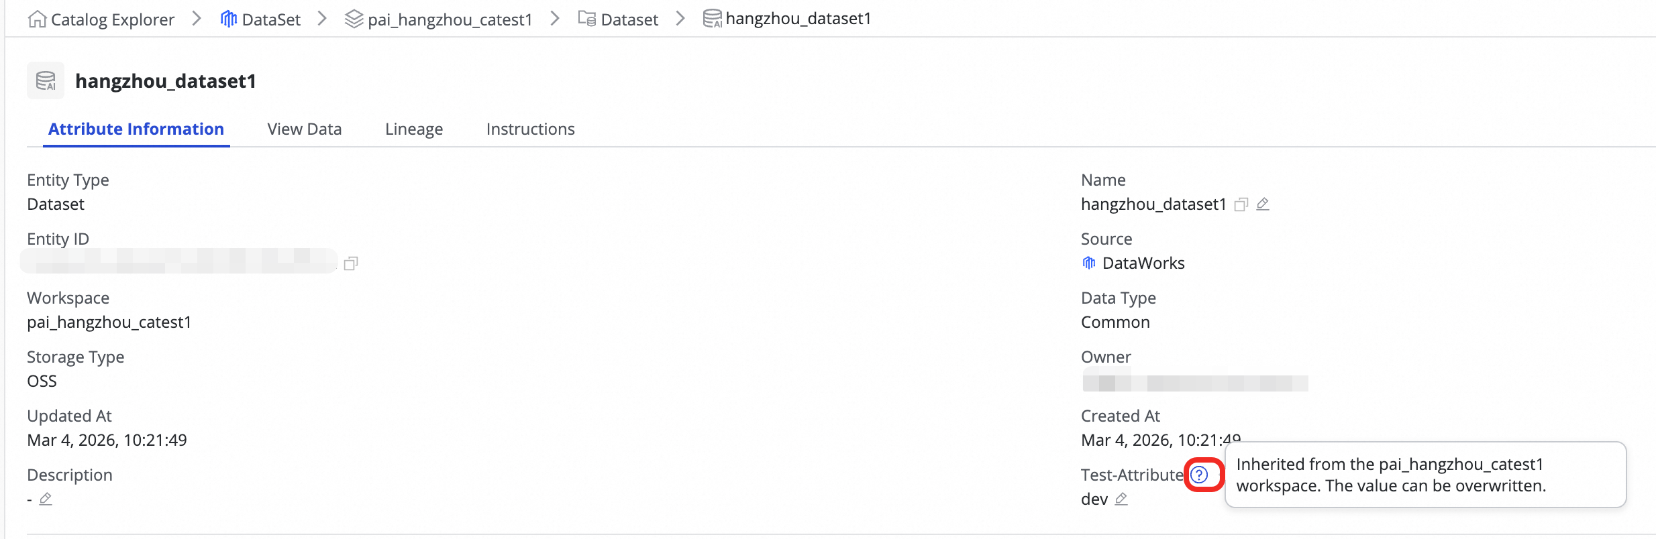
Task: Open Catalog Explorer breadcrumb link
Action: point(113,19)
